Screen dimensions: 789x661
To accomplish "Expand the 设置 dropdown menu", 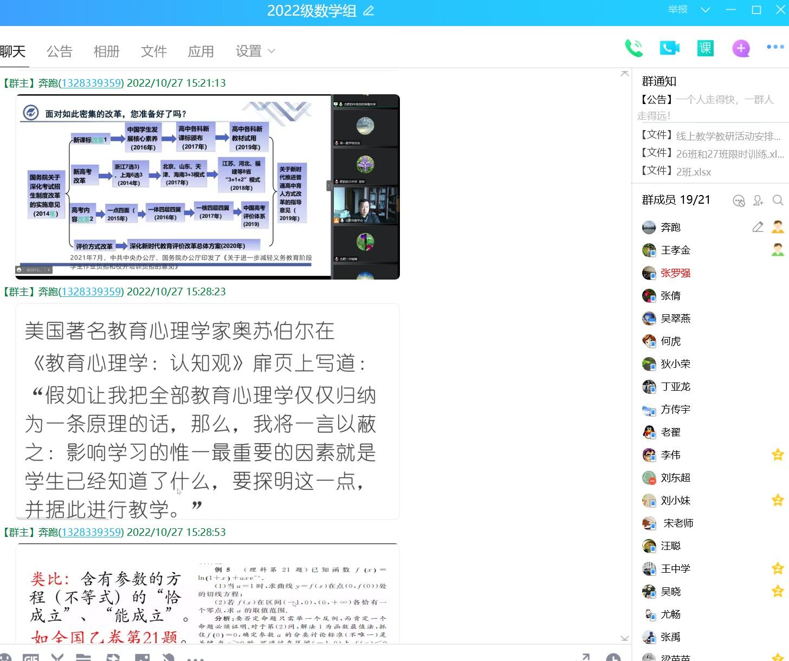I will point(255,51).
